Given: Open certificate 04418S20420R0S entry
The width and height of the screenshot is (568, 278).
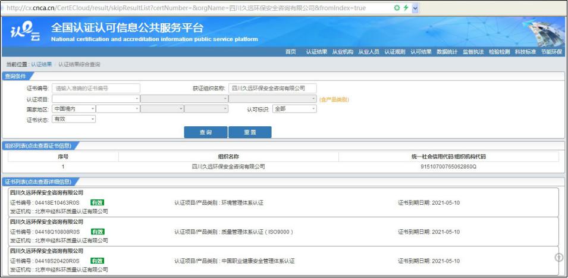Looking at the screenshot, I should click(x=283, y=261).
